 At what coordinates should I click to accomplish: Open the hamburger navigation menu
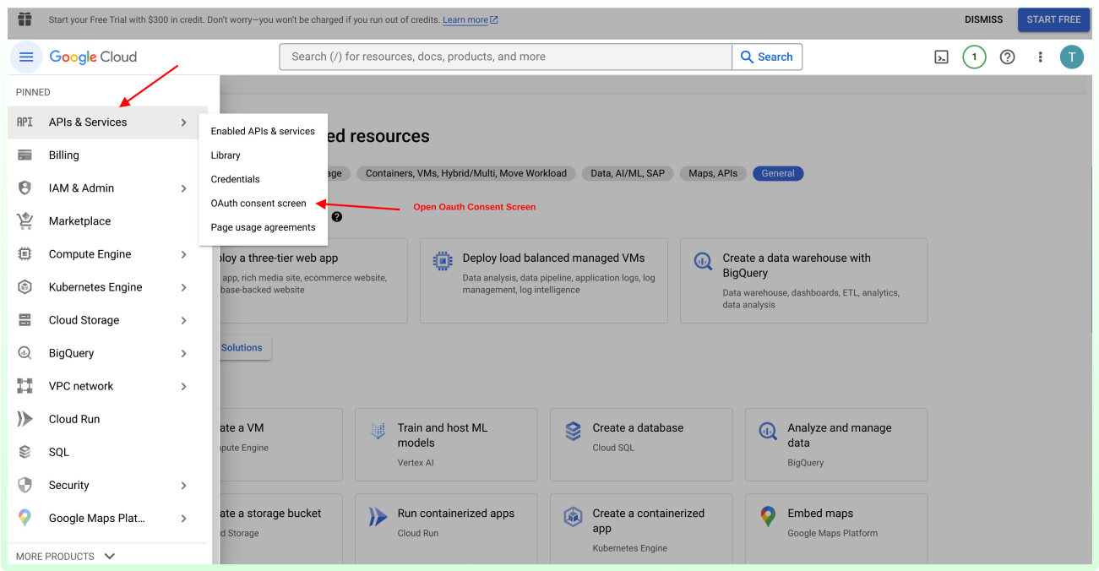[x=26, y=57]
